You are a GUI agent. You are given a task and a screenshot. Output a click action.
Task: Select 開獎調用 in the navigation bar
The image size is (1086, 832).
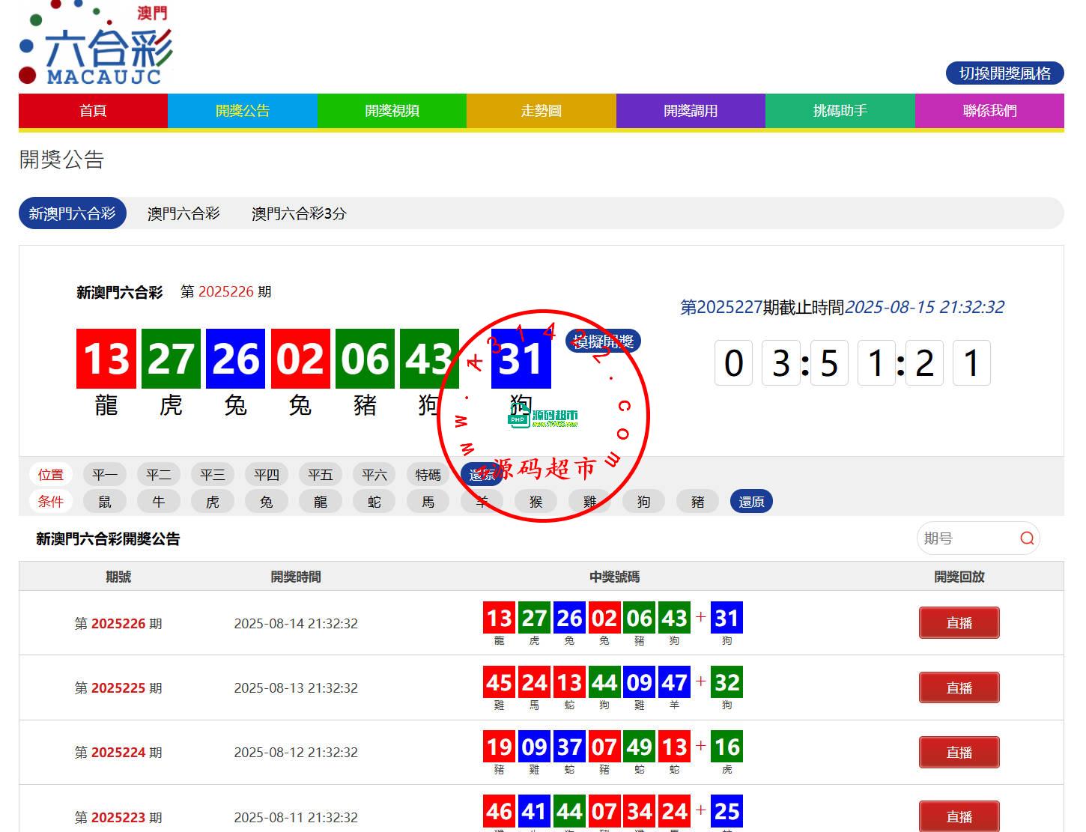point(691,111)
